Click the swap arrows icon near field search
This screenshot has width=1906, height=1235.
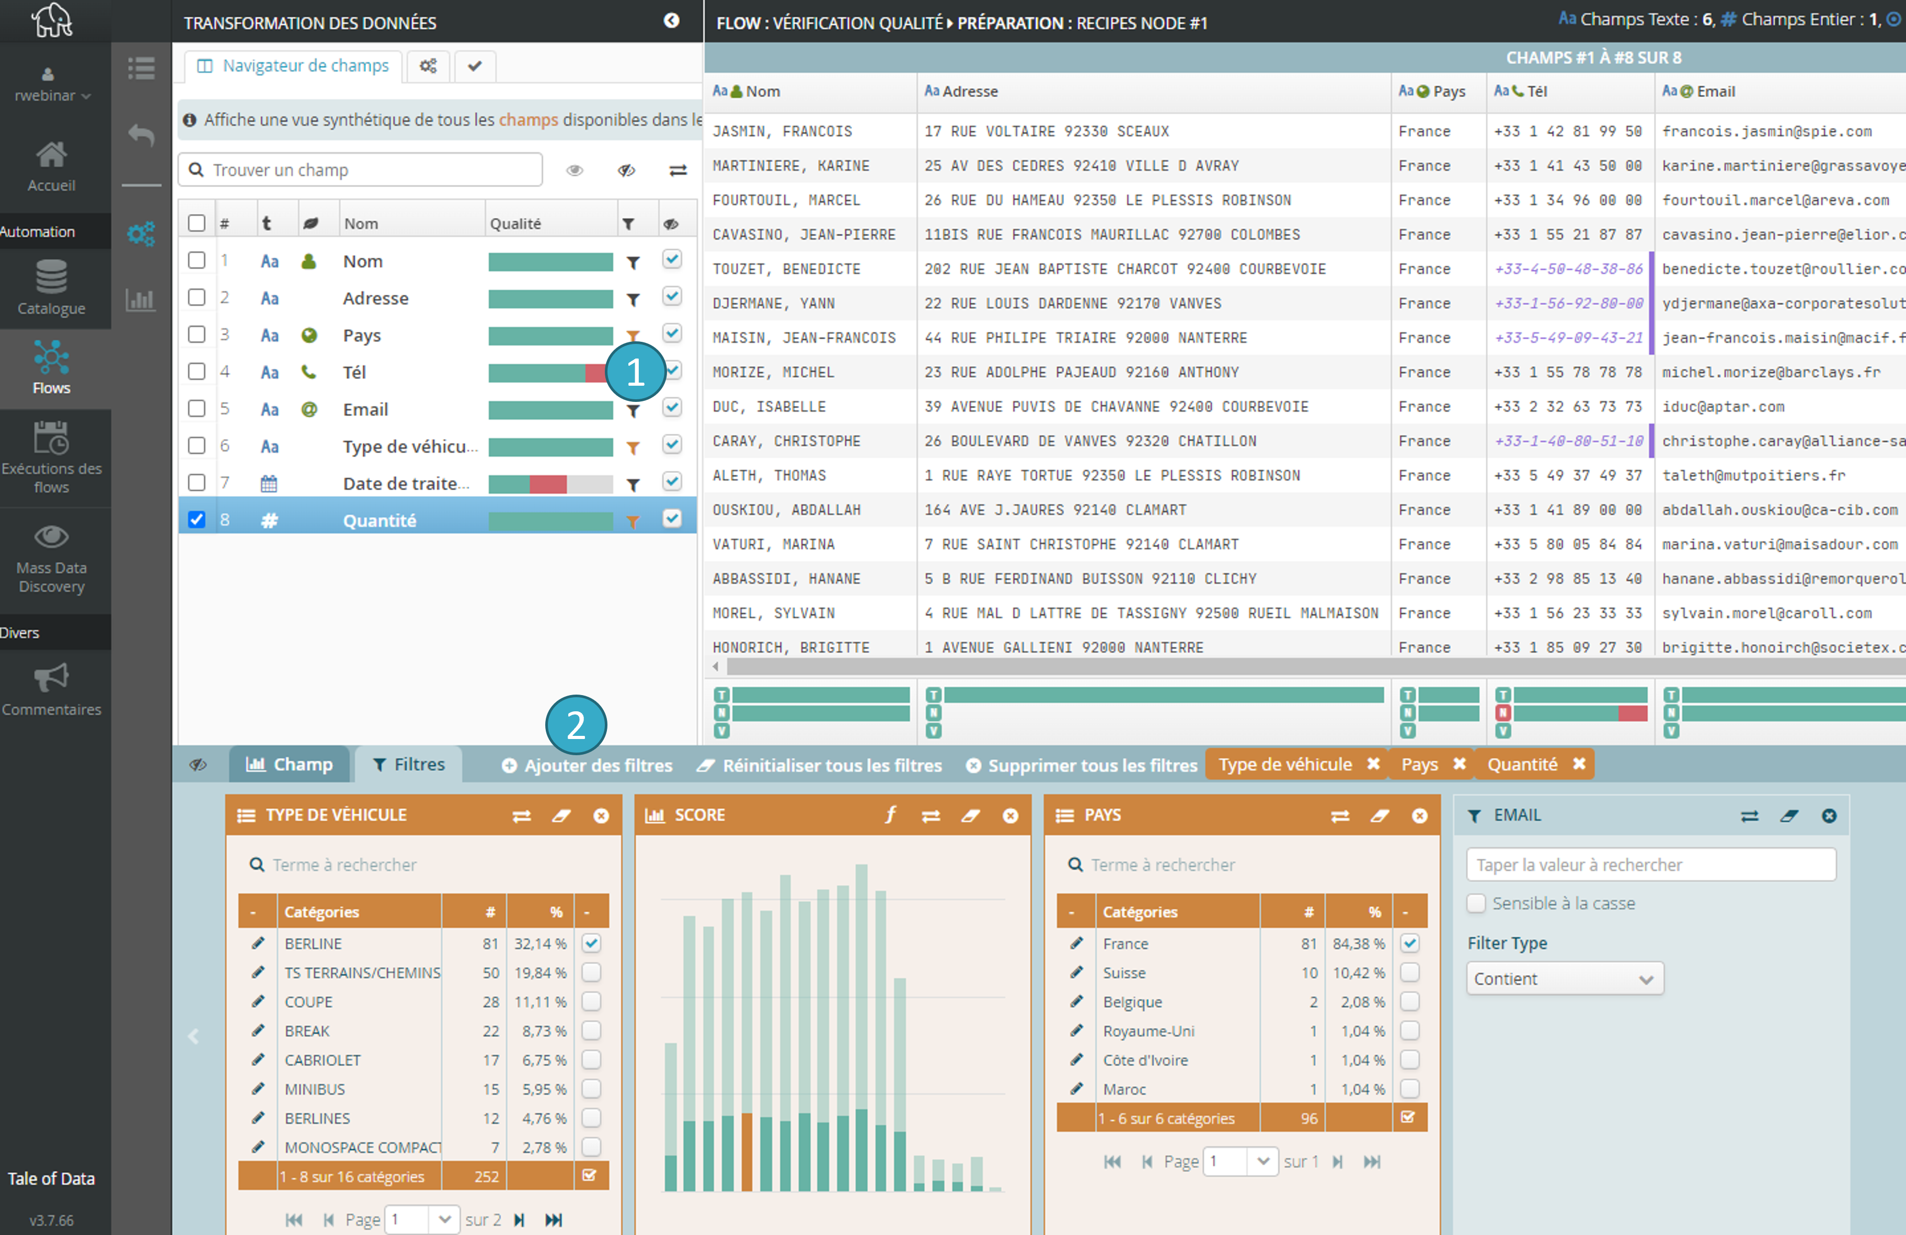coord(679,170)
